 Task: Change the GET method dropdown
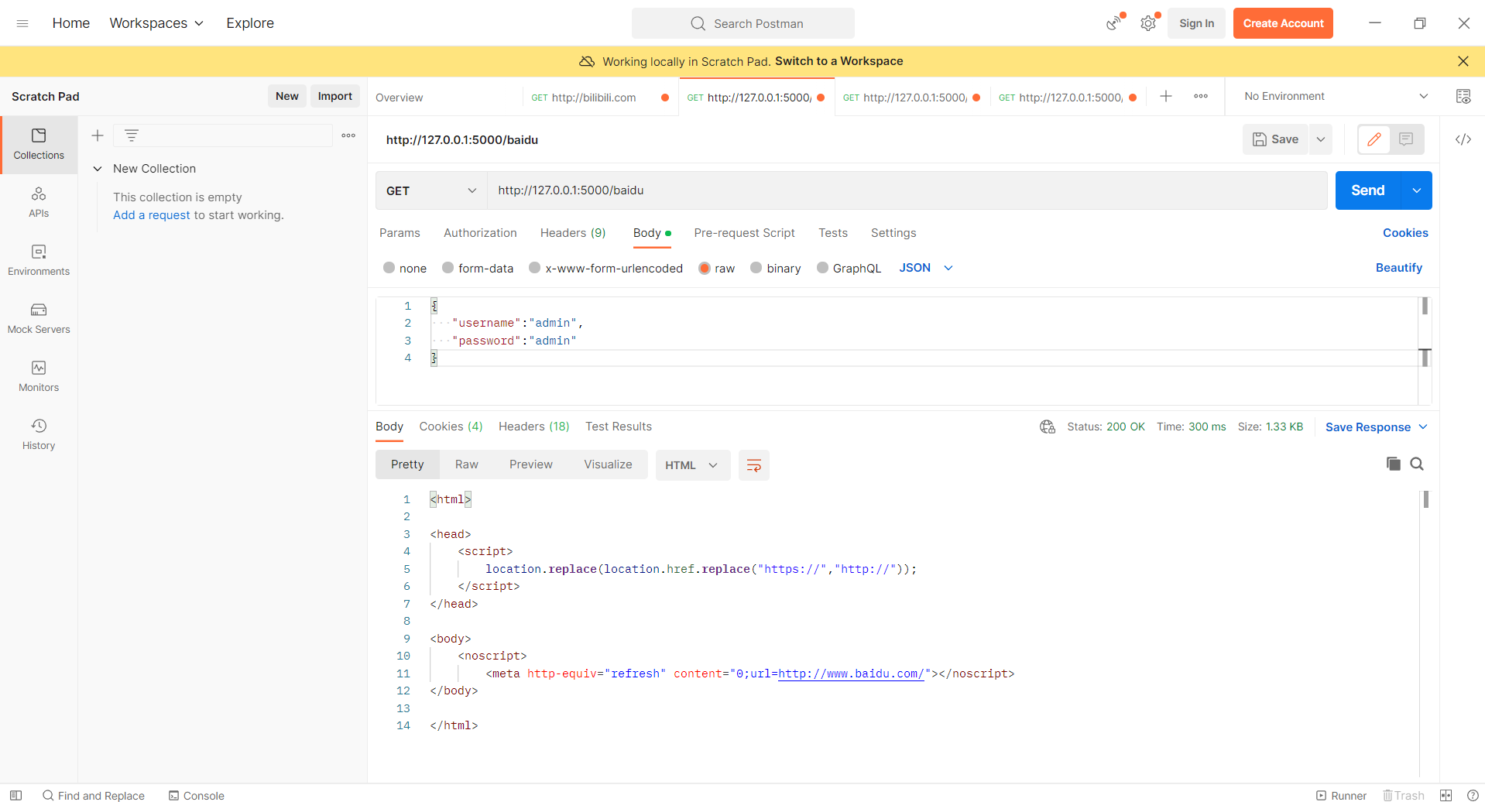click(431, 190)
